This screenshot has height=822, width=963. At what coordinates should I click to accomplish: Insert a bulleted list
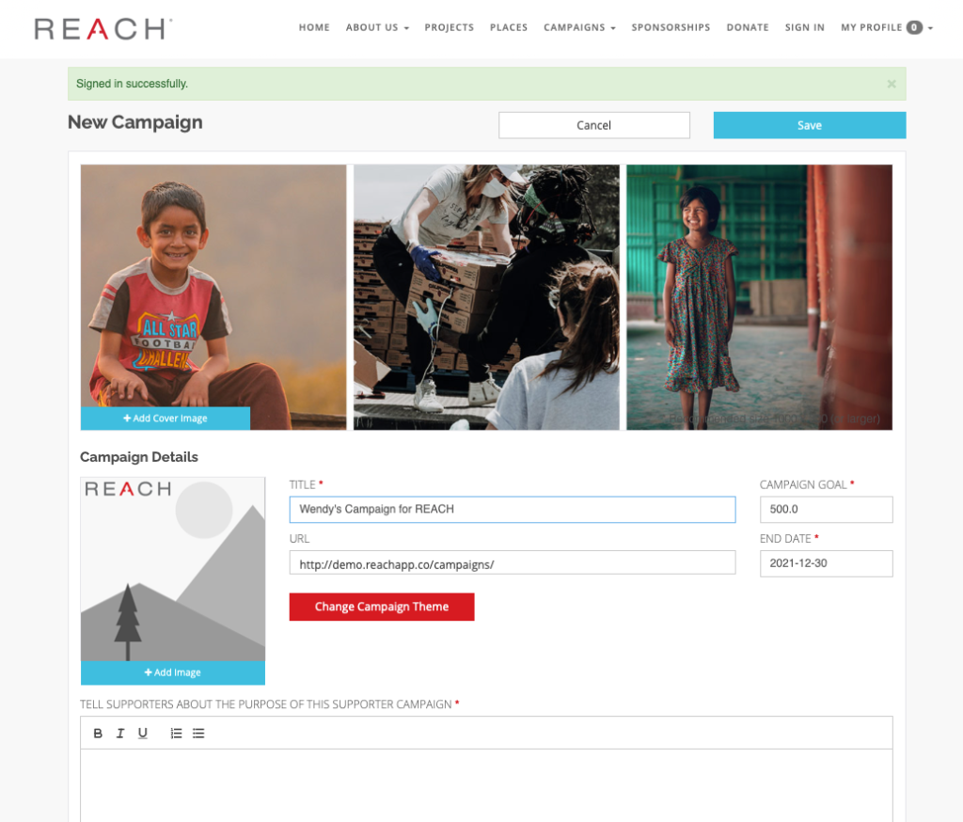click(x=198, y=733)
